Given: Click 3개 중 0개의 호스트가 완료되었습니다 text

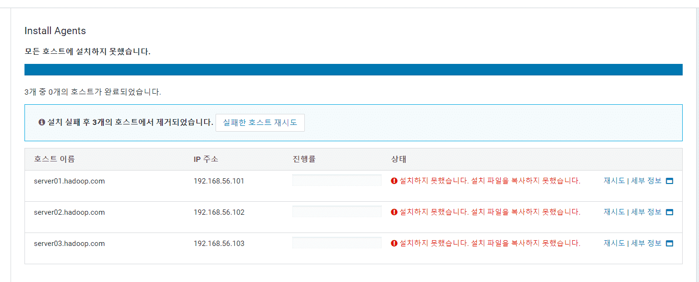Looking at the screenshot, I should pyautogui.click(x=93, y=92).
